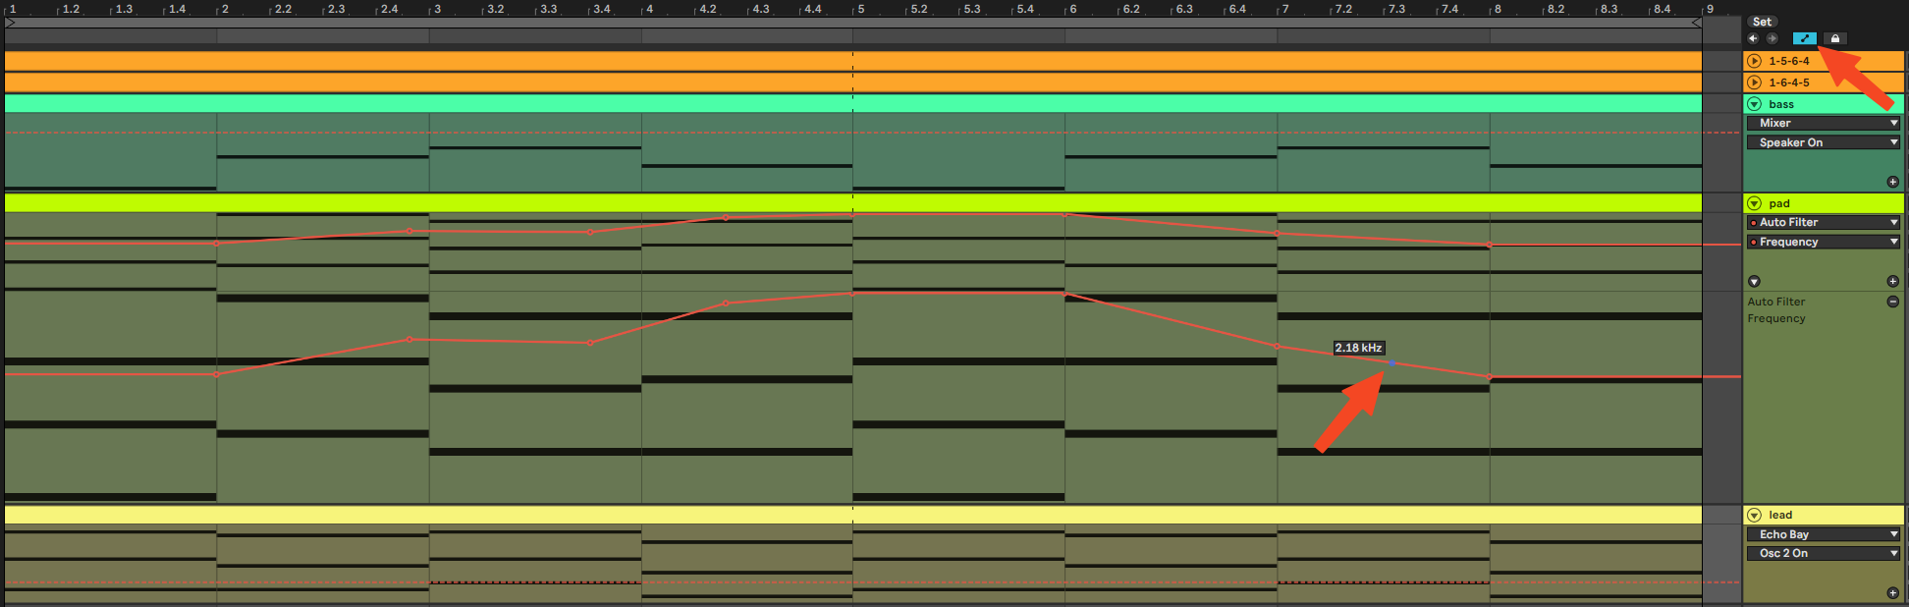The image size is (1909, 607).
Task: Add automation lane on pad track
Action: click(1892, 281)
